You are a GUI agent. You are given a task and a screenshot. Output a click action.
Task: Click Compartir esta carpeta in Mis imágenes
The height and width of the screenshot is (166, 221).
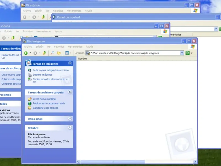tap(45, 108)
